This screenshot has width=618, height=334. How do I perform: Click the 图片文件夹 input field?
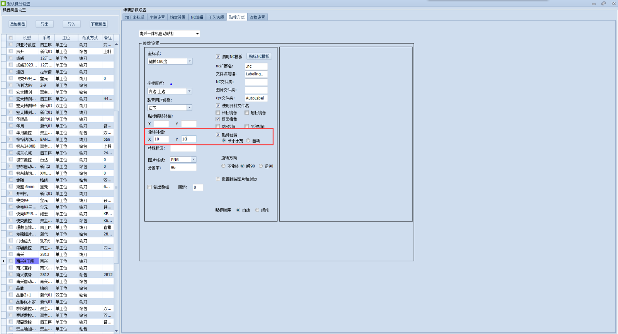tap(256, 90)
